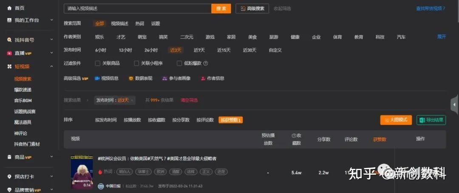Check the 关联小程序 checkbox
The image size is (459, 193).
(x=136, y=63)
